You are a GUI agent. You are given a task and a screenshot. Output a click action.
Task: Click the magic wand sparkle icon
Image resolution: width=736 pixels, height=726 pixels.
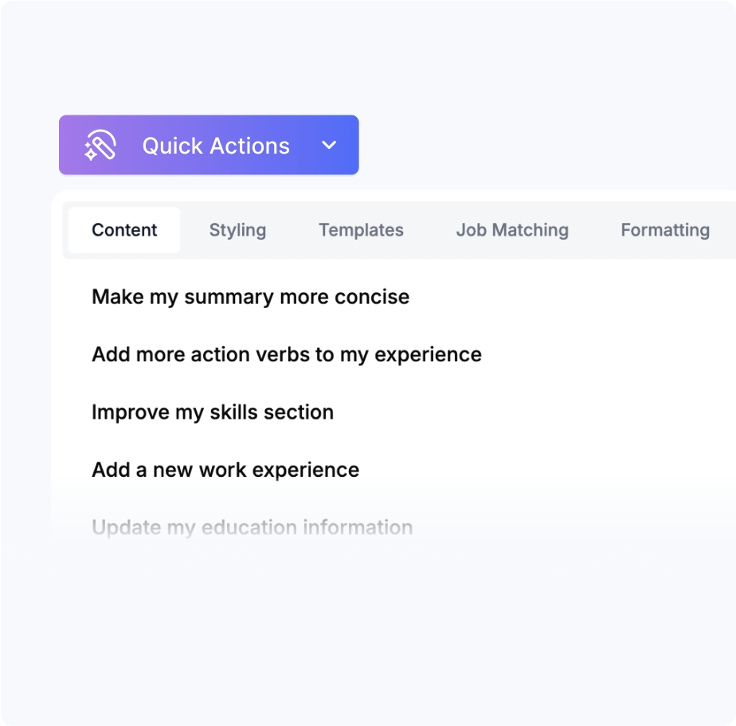point(100,146)
